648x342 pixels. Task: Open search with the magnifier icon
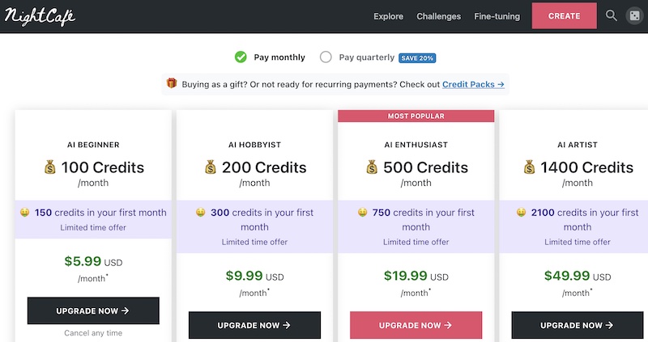pyautogui.click(x=612, y=15)
